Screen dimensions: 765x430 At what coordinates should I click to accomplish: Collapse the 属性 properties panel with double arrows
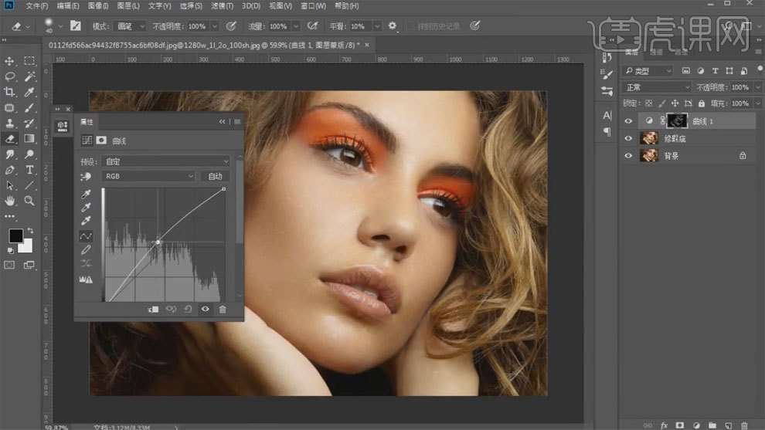(x=222, y=121)
